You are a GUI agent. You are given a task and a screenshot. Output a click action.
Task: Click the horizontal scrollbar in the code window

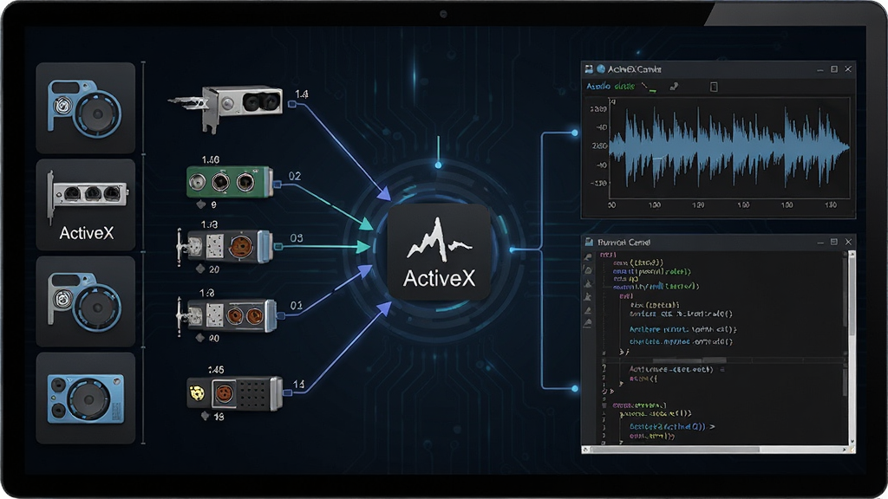point(716,450)
